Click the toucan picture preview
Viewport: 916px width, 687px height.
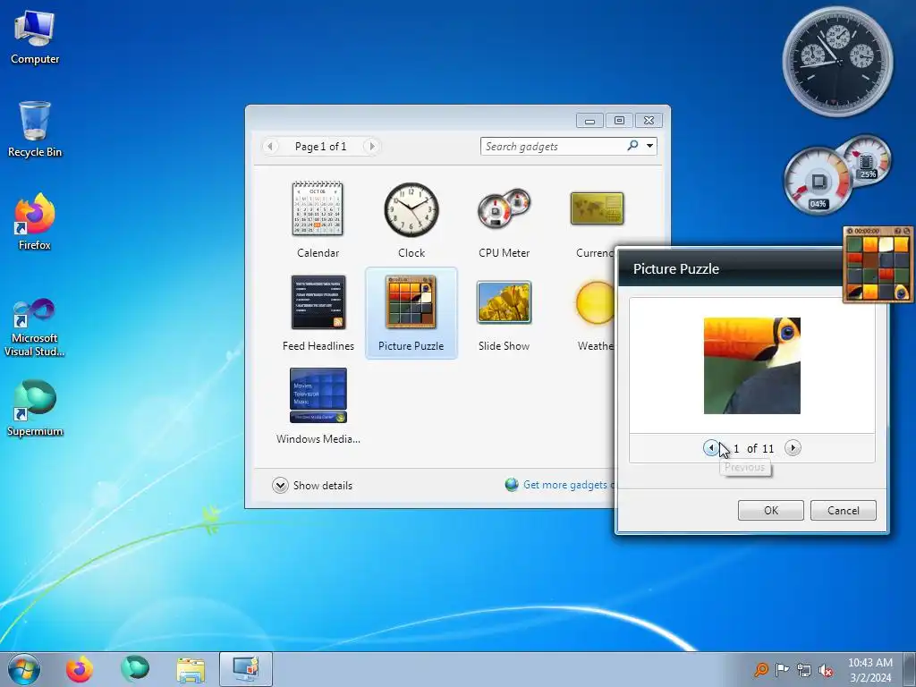tap(751, 366)
